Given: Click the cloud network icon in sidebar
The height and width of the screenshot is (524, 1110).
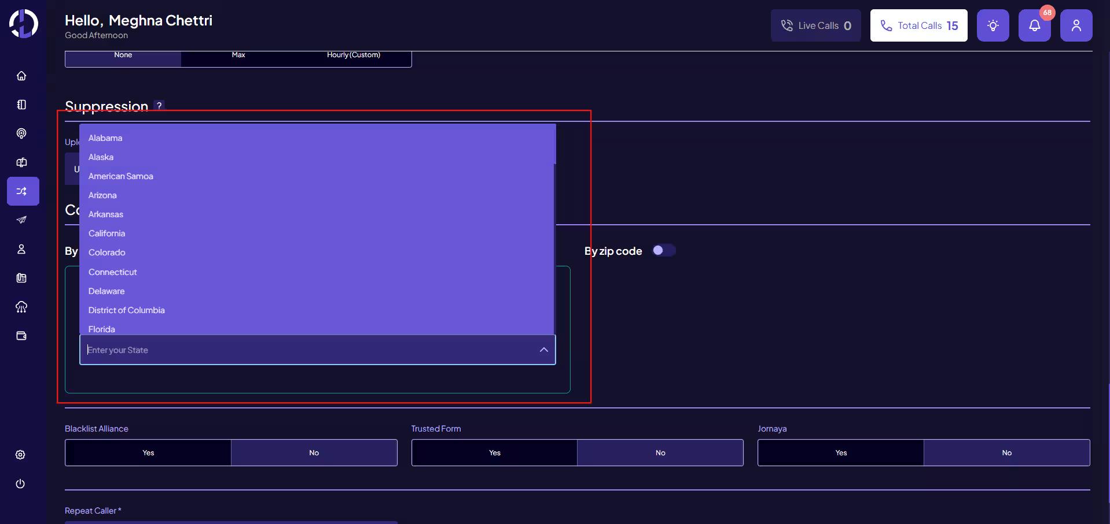Looking at the screenshot, I should point(21,307).
